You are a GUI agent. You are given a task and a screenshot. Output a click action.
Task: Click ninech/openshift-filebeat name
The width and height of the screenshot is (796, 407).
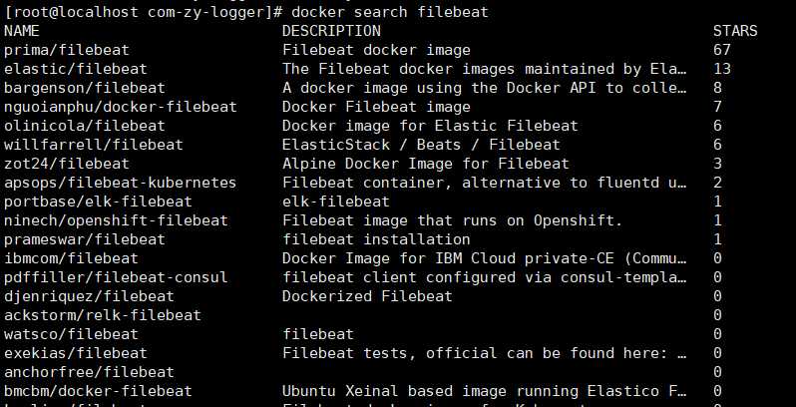click(x=117, y=220)
